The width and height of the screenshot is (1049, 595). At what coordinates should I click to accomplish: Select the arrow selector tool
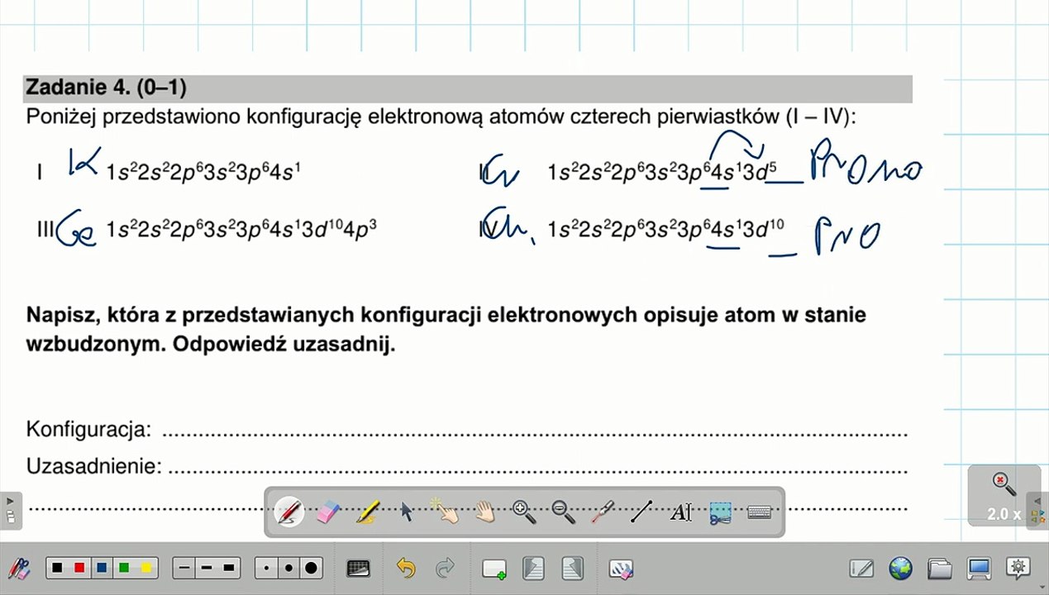click(407, 512)
